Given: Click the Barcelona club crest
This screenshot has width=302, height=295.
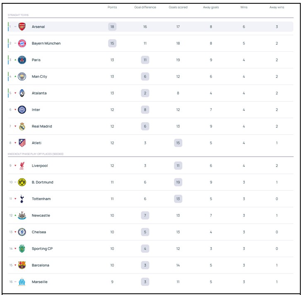Looking at the screenshot, I should pos(22,265).
